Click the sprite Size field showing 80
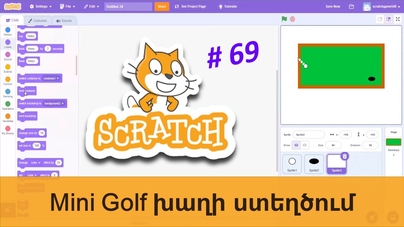This screenshot has height=227, width=404. pyautogui.click(x=333, y=145)
